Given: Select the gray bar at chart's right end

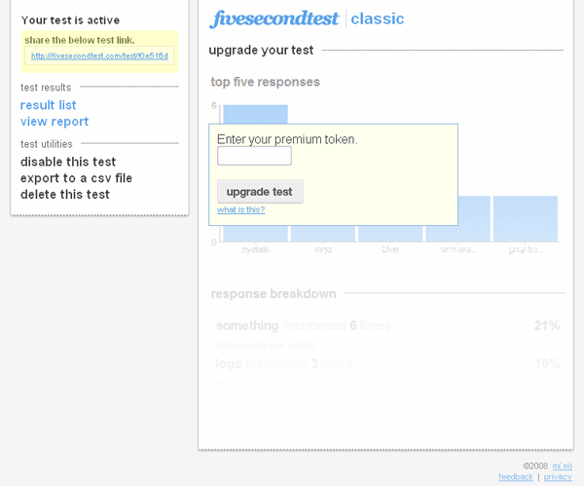Looking at the screenshot, I should click(x=526, y=219).
